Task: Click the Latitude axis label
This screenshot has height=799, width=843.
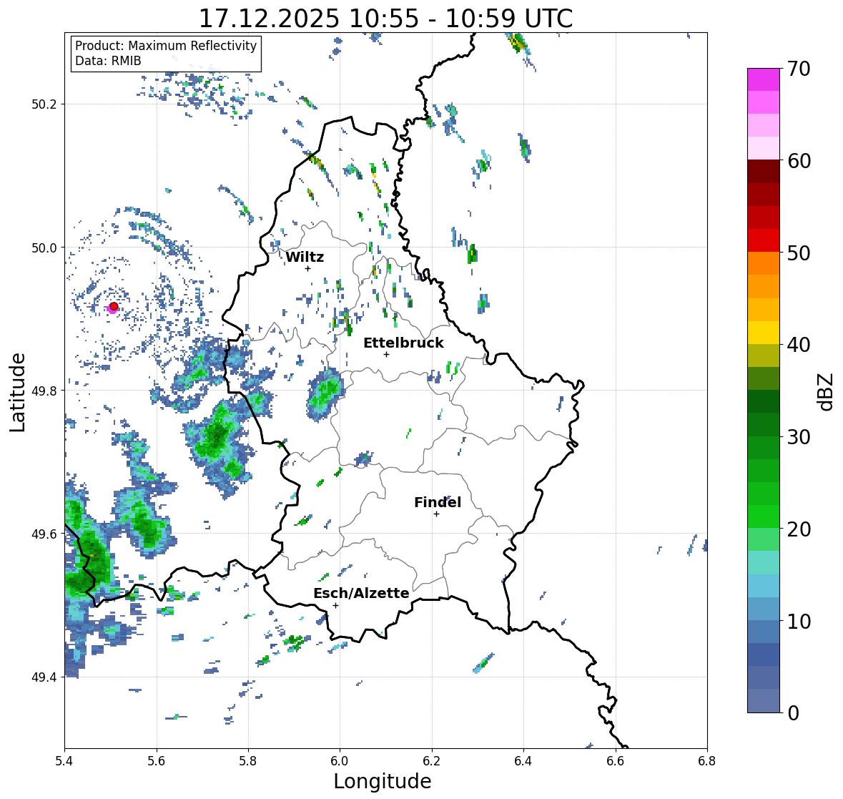Action: pos(17,392)
